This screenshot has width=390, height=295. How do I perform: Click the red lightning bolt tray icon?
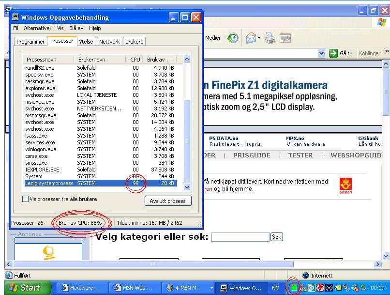click(320, 288)
